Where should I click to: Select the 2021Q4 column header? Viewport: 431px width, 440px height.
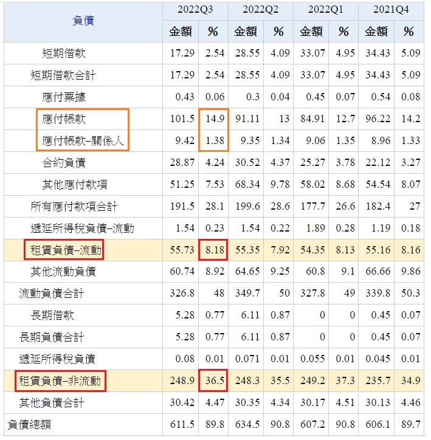pos(391,10)
